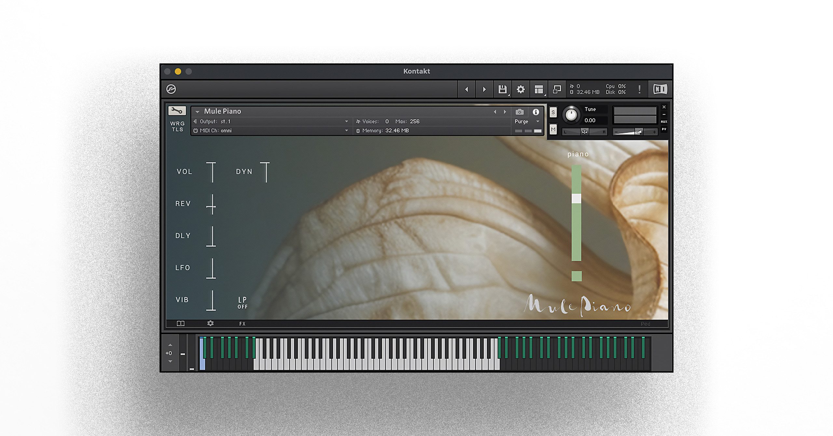This screenshot has height=436, width=833.
Task: Go to next instrument in main toolbar
Action: (x=484, y=89)
